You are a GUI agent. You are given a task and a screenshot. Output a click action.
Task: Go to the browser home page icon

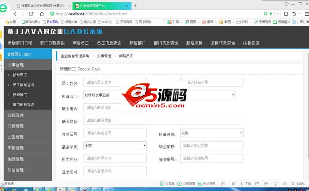click(42, 14)
